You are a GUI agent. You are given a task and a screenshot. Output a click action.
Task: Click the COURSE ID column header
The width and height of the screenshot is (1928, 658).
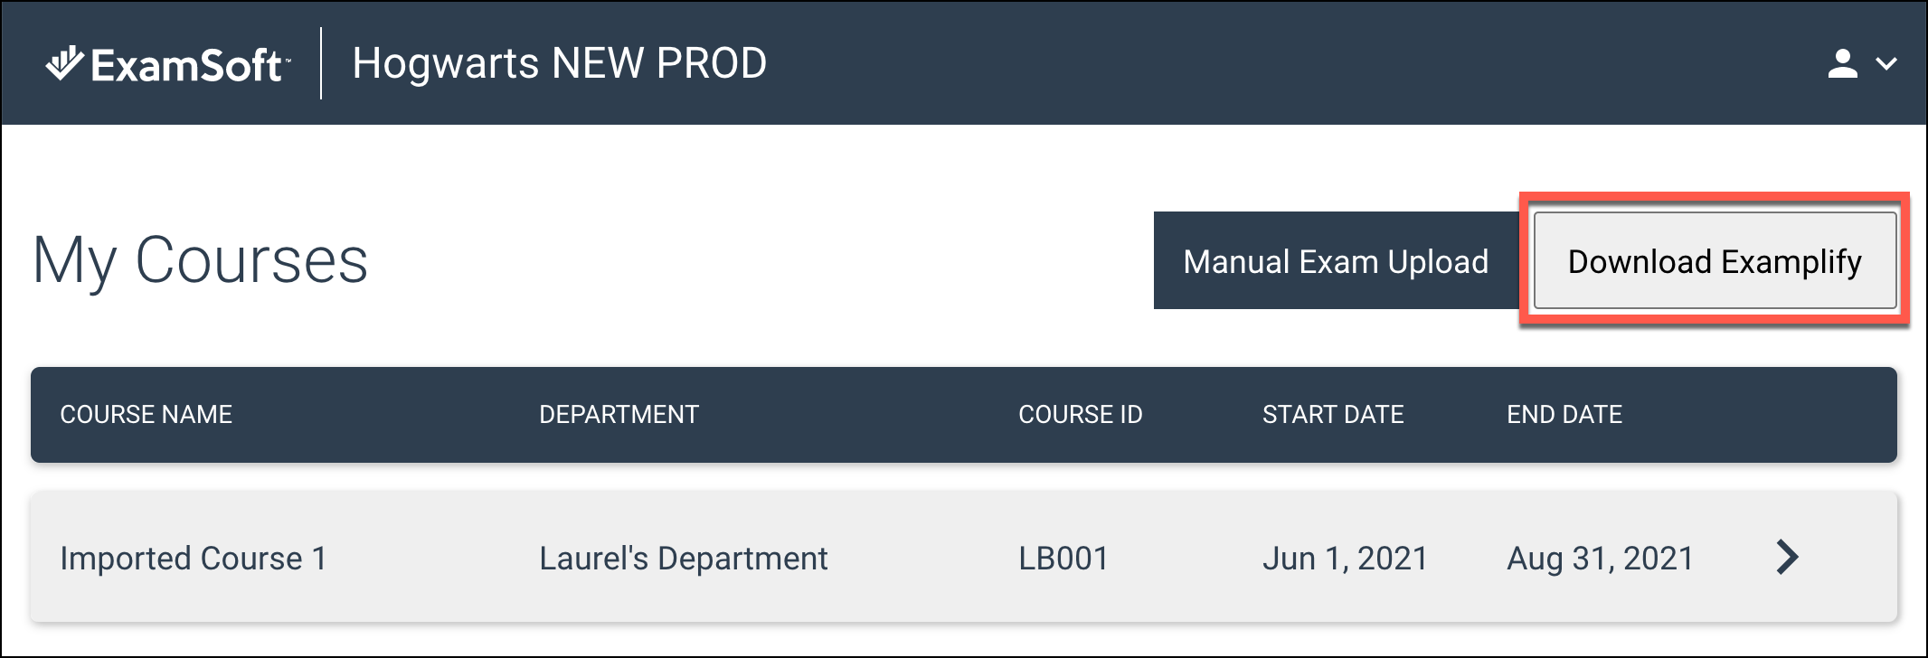coord(1080,414)
